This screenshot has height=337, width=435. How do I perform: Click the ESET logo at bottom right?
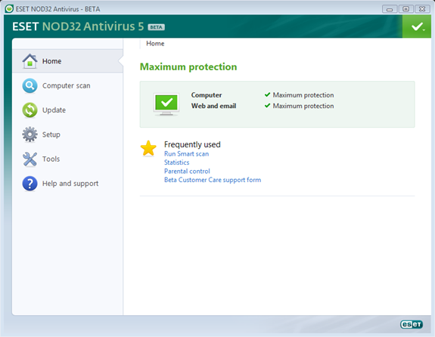[412, 324]
